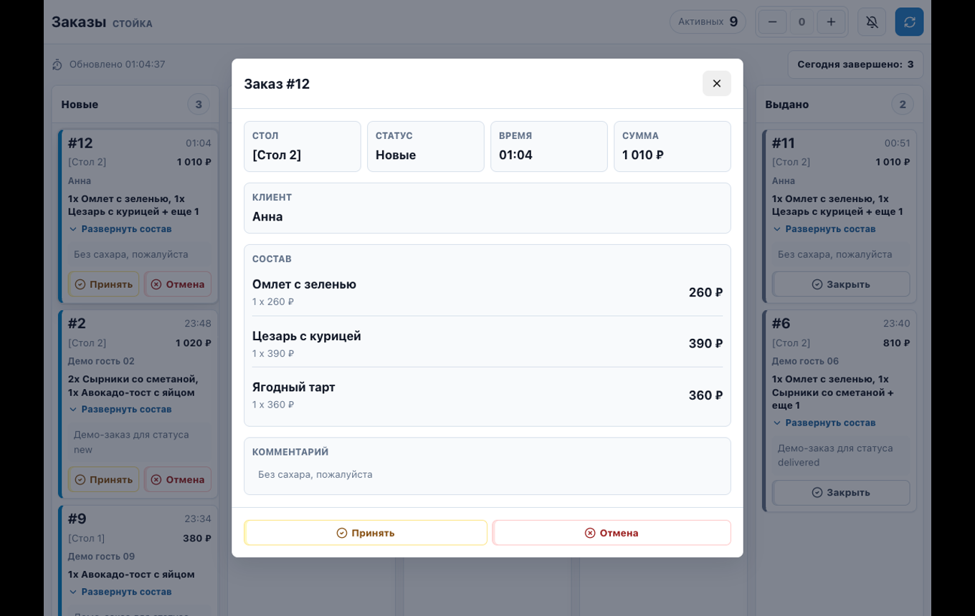Click the count badge 2 in Выдано column
Screen dimensions: 975x616
pyautogui.click(x=903, y=105)
